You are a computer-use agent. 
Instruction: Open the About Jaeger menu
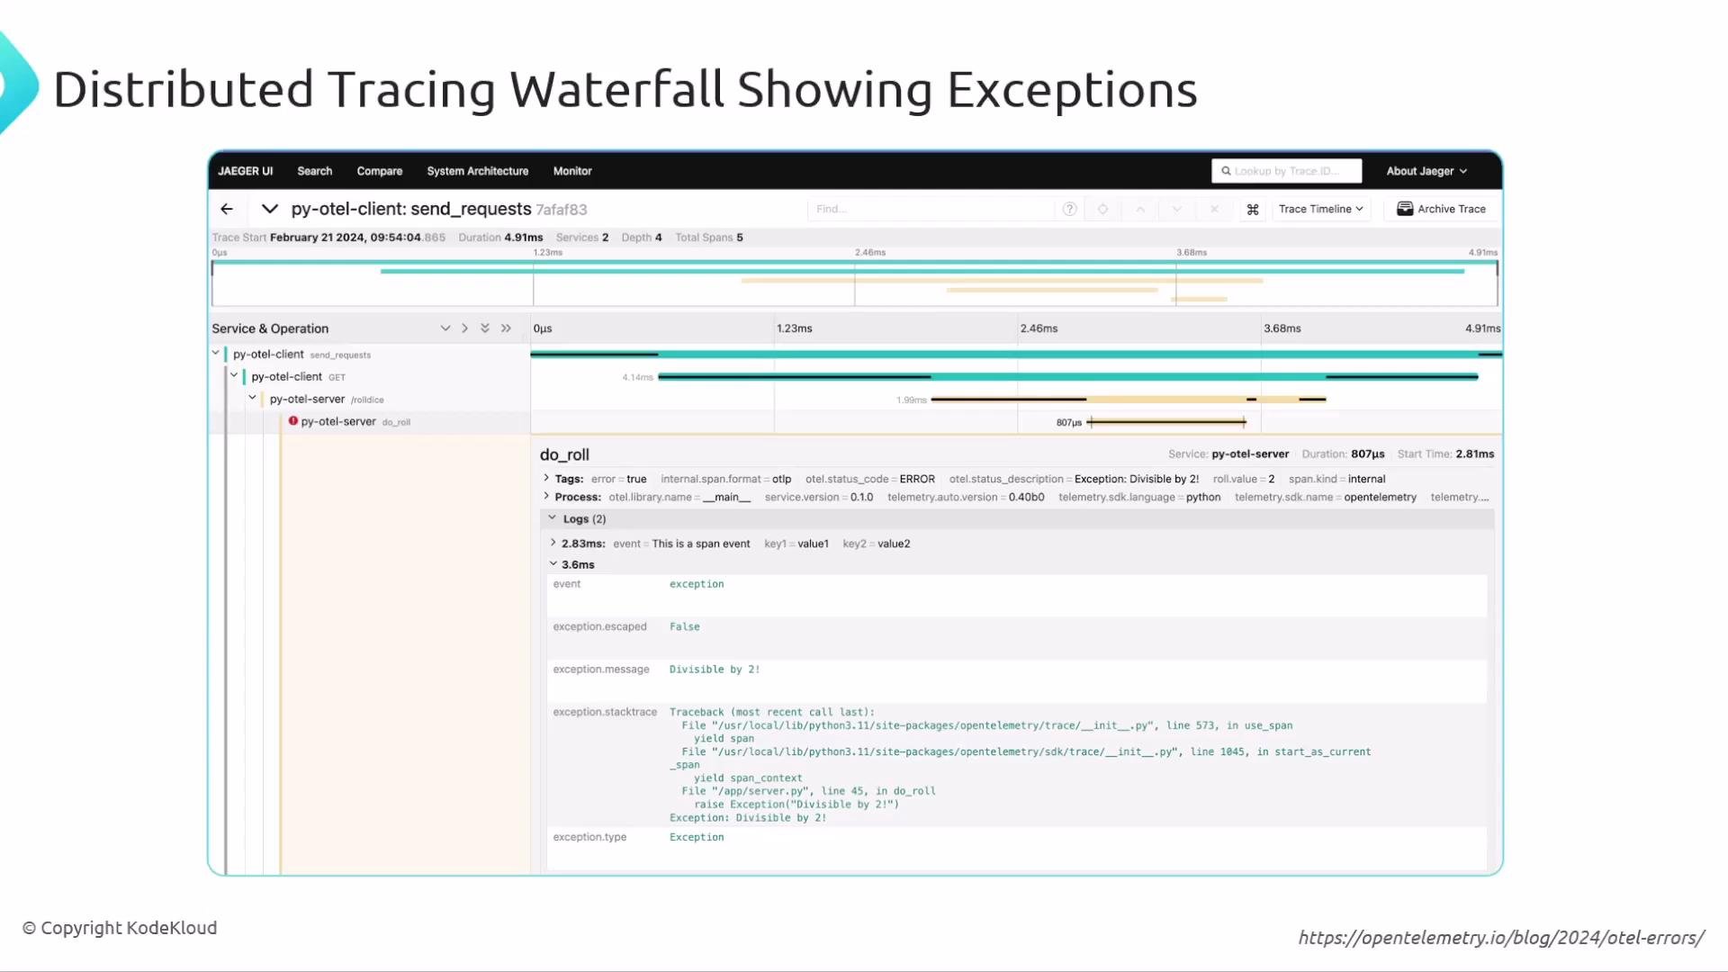[1426, 171]
